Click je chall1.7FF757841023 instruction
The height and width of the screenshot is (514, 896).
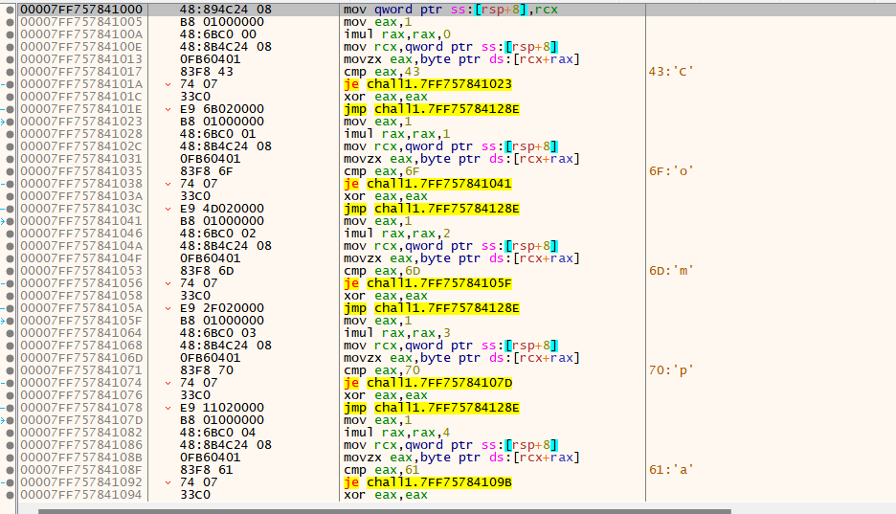pyautogui.click(x=428, y=84)
